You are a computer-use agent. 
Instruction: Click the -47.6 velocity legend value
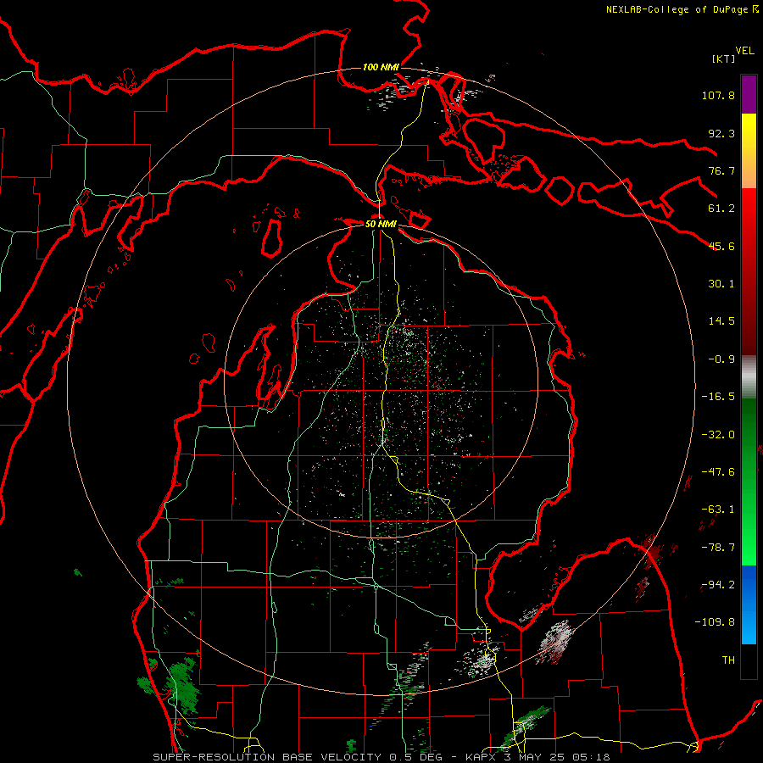coord(718,472)
